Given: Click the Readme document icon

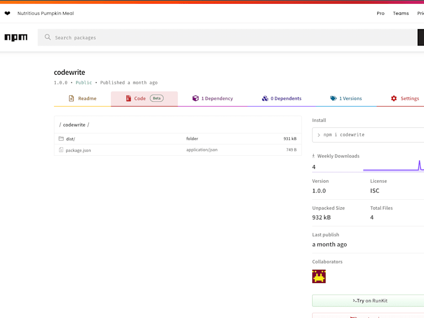Looking at the screenshot, I should tap(72, 99).
